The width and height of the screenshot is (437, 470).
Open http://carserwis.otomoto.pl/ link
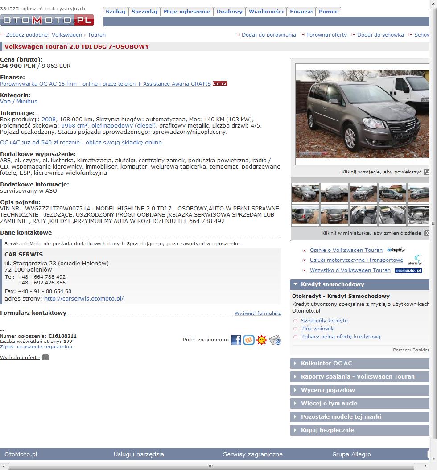pyautogui.click(x=84, y=299)
